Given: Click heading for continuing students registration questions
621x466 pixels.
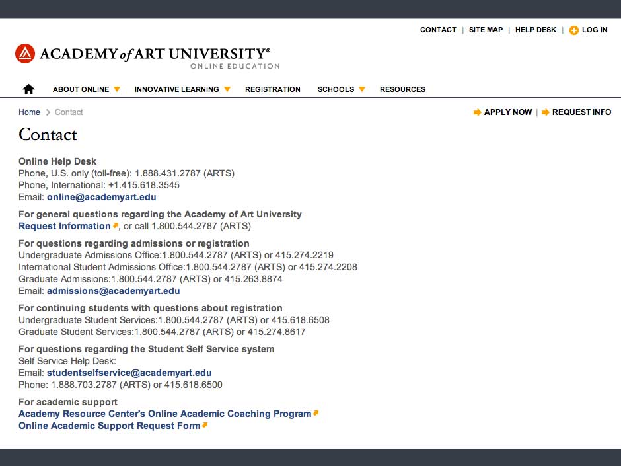Looking at the screenshot, I should pos(151,308).
